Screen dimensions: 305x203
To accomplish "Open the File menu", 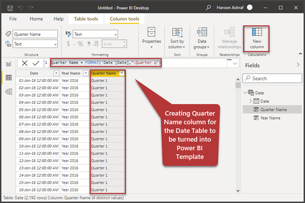I will click(13, 19).
